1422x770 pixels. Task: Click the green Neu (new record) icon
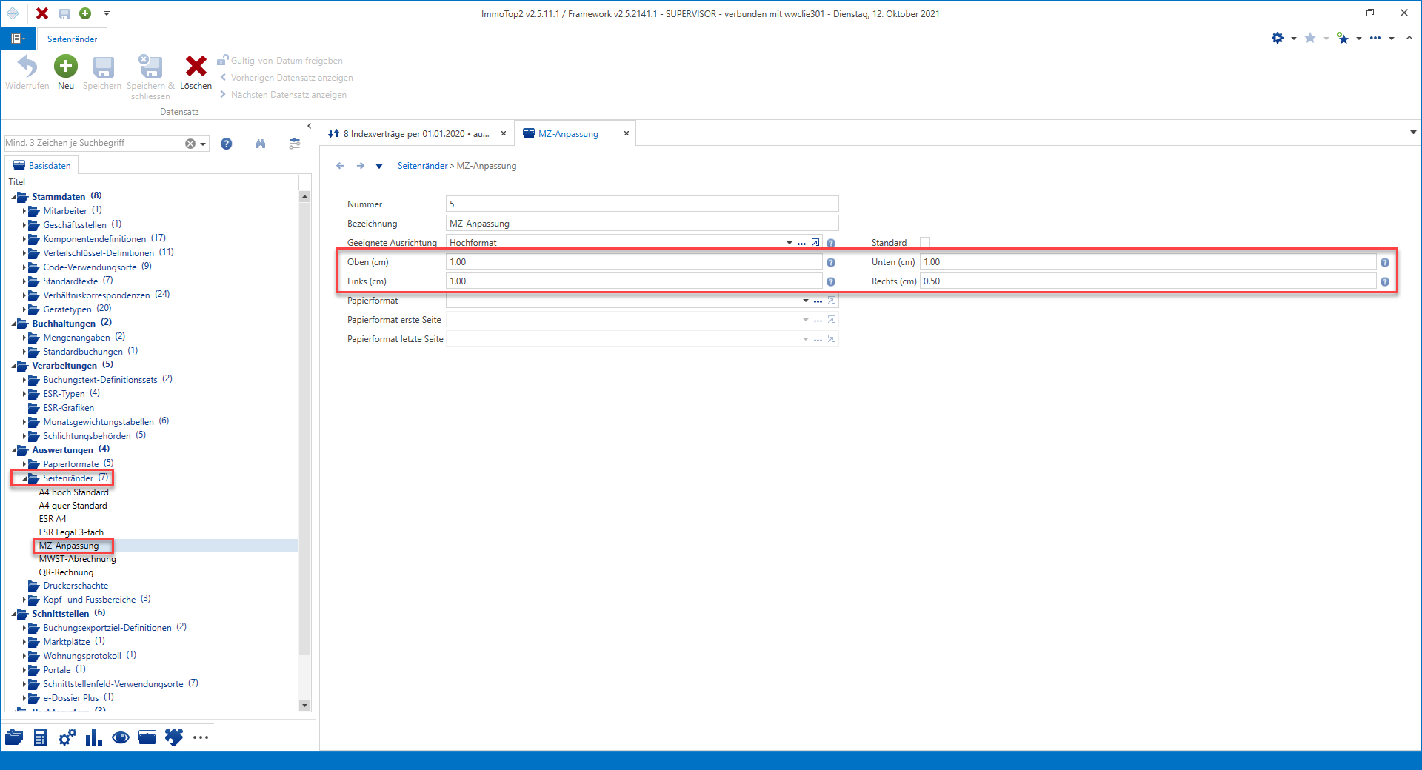tap(66, 67)
